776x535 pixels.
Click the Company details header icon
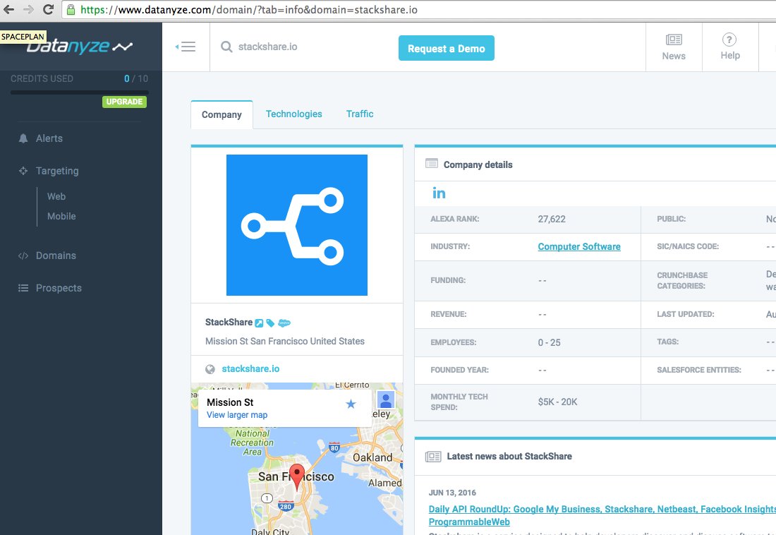point(432,163)
